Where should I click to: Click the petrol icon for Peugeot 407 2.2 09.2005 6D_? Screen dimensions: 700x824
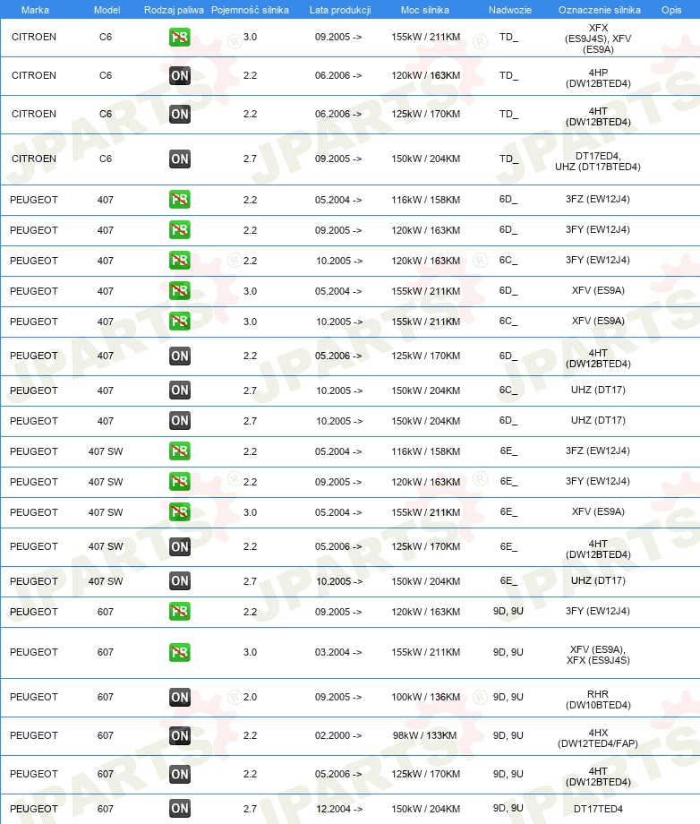[180, 230]
